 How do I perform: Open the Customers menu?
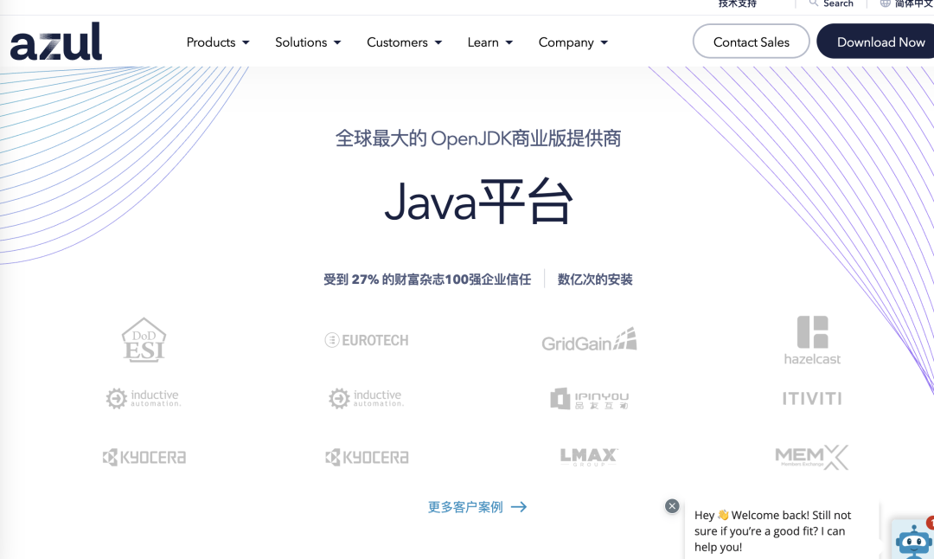click(x=403, y=42)
